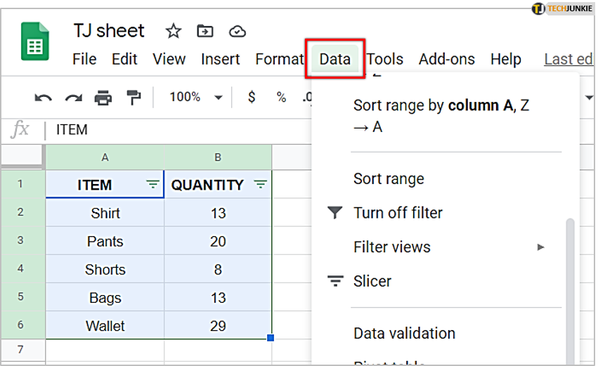Select the Bags cell
598x366 pixels.
105,297
